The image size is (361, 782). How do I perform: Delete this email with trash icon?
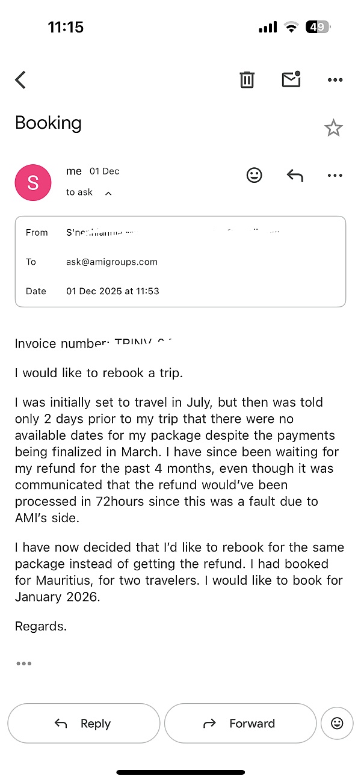click(x=247, y=80)
